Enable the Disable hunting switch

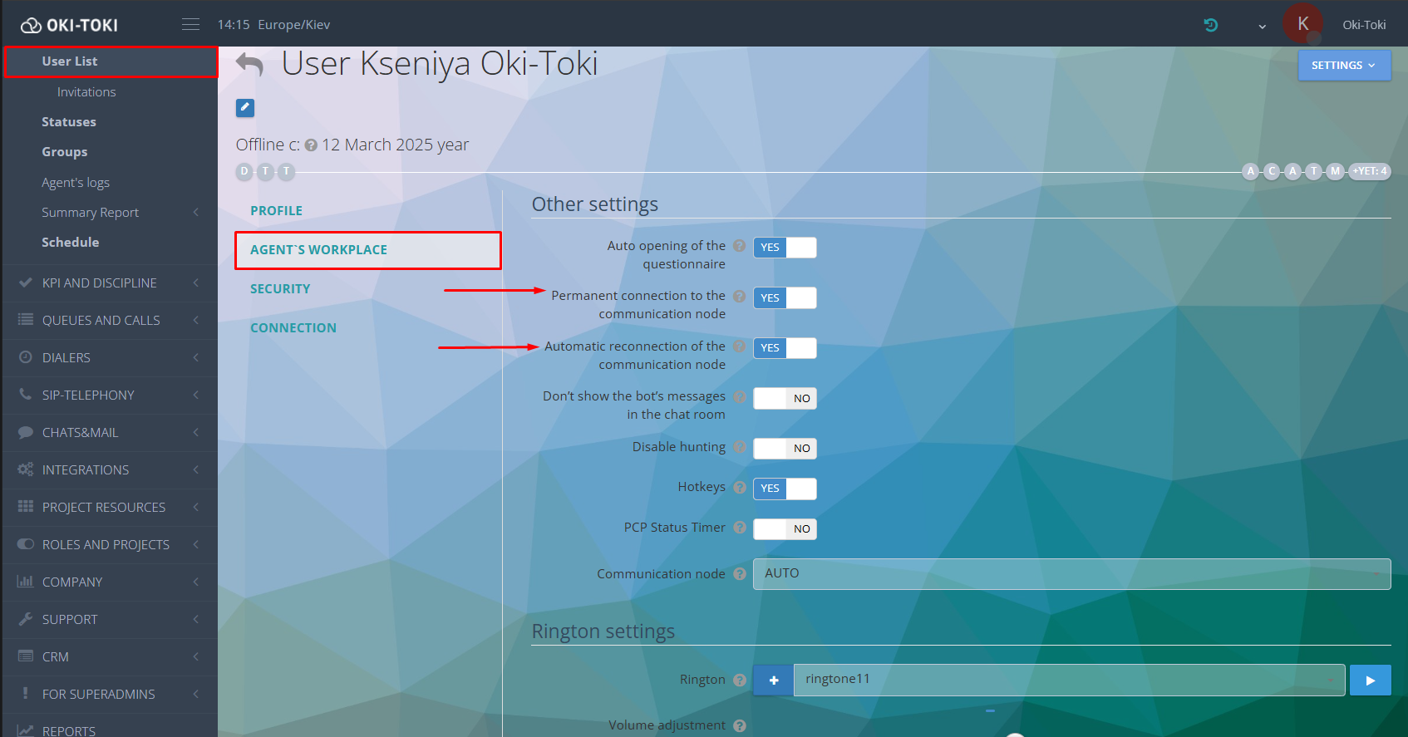(785, 449)
